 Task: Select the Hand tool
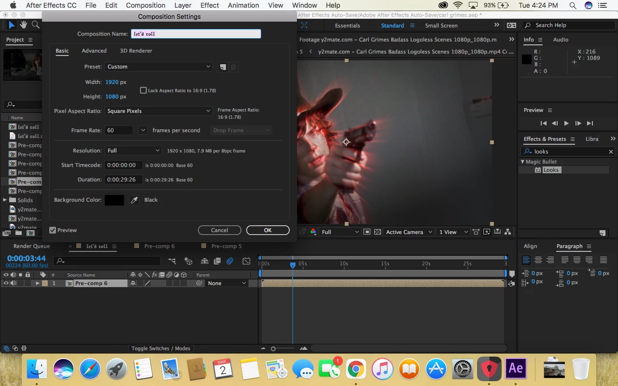coord(24,25)
